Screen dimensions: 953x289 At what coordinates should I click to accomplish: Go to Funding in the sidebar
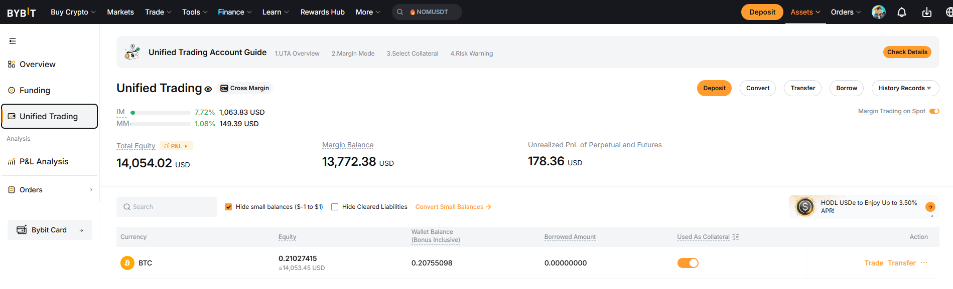coord(35,90)
